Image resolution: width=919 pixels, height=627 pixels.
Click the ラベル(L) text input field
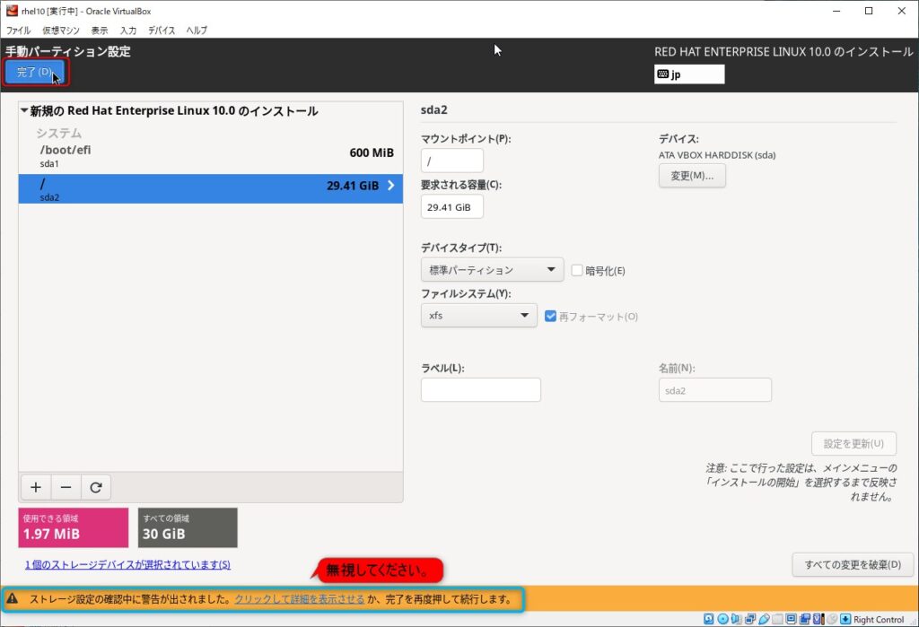point(480,389)
